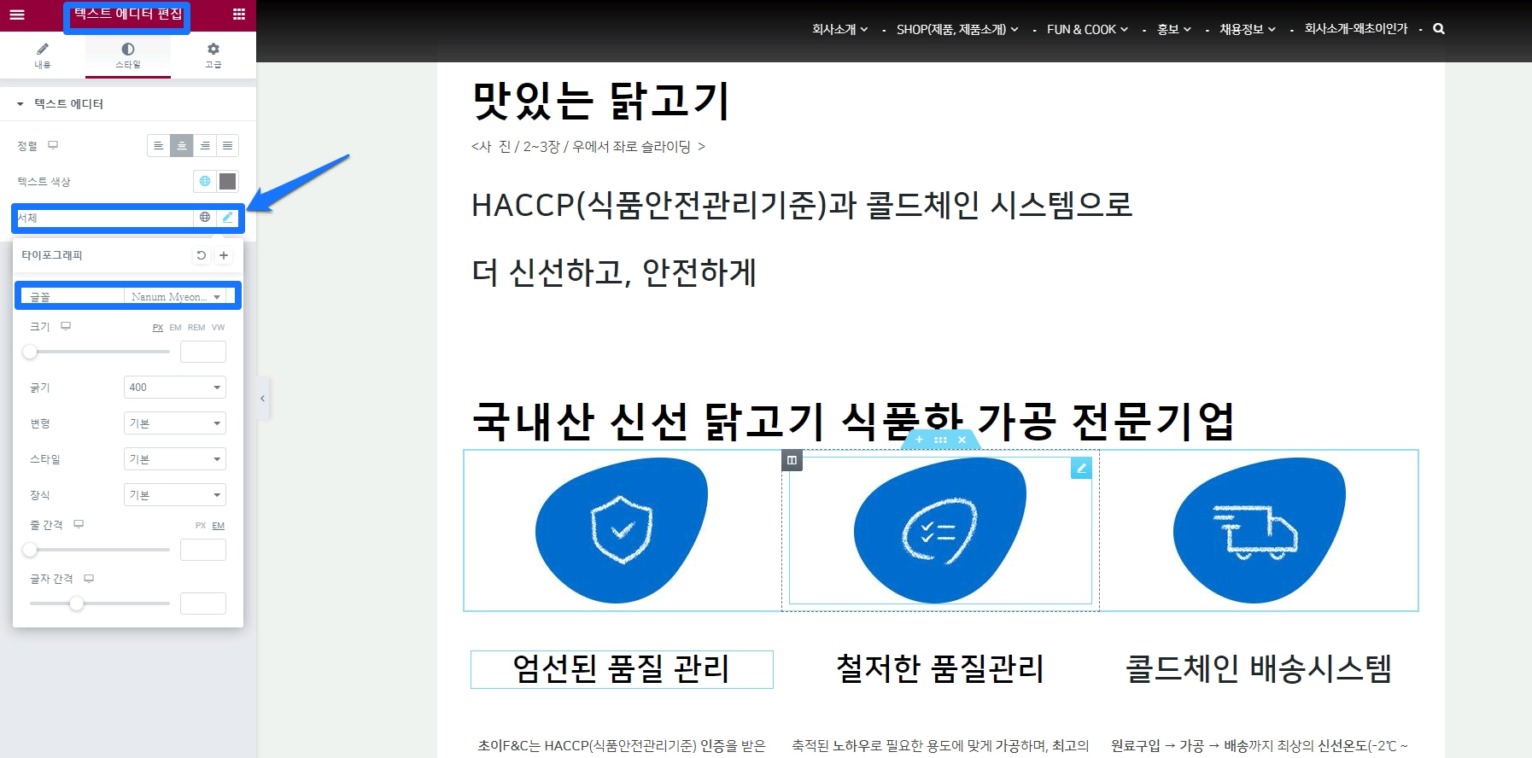Open the Elementor hamburger menu
Screen dimensions: 1532x758
(x=17, y=15)
